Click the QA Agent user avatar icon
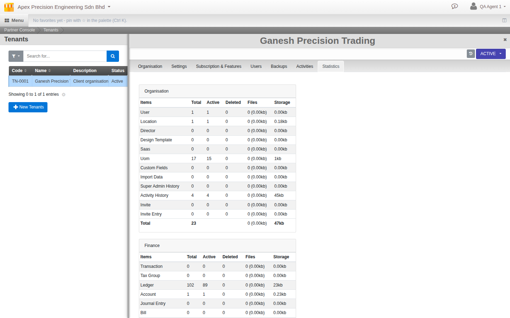This screenshot has height=318, width=510. [x=474, y=6]
